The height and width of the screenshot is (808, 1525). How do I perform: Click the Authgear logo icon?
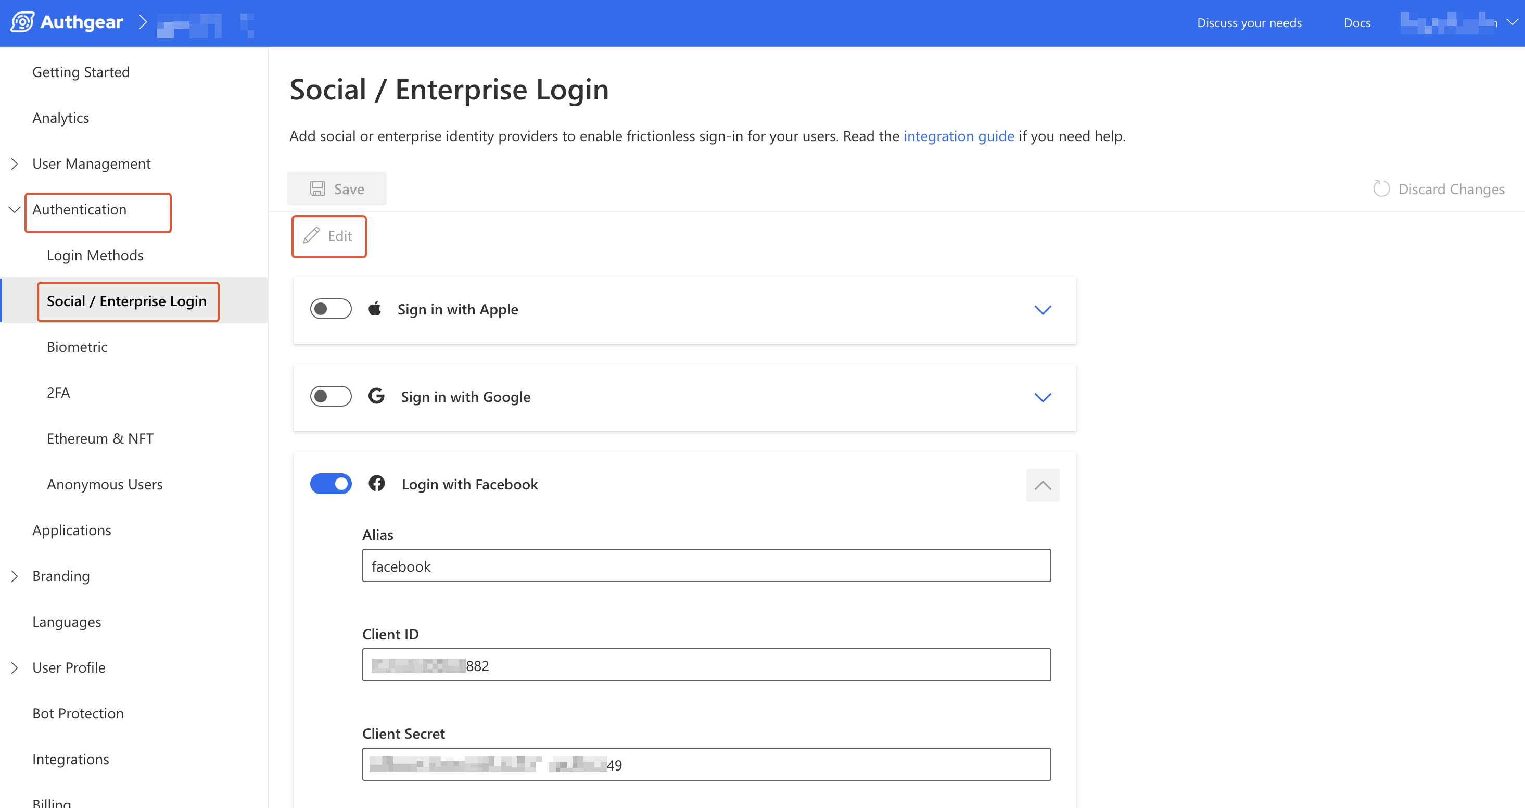pyautogui.click(x=22, y=22)
